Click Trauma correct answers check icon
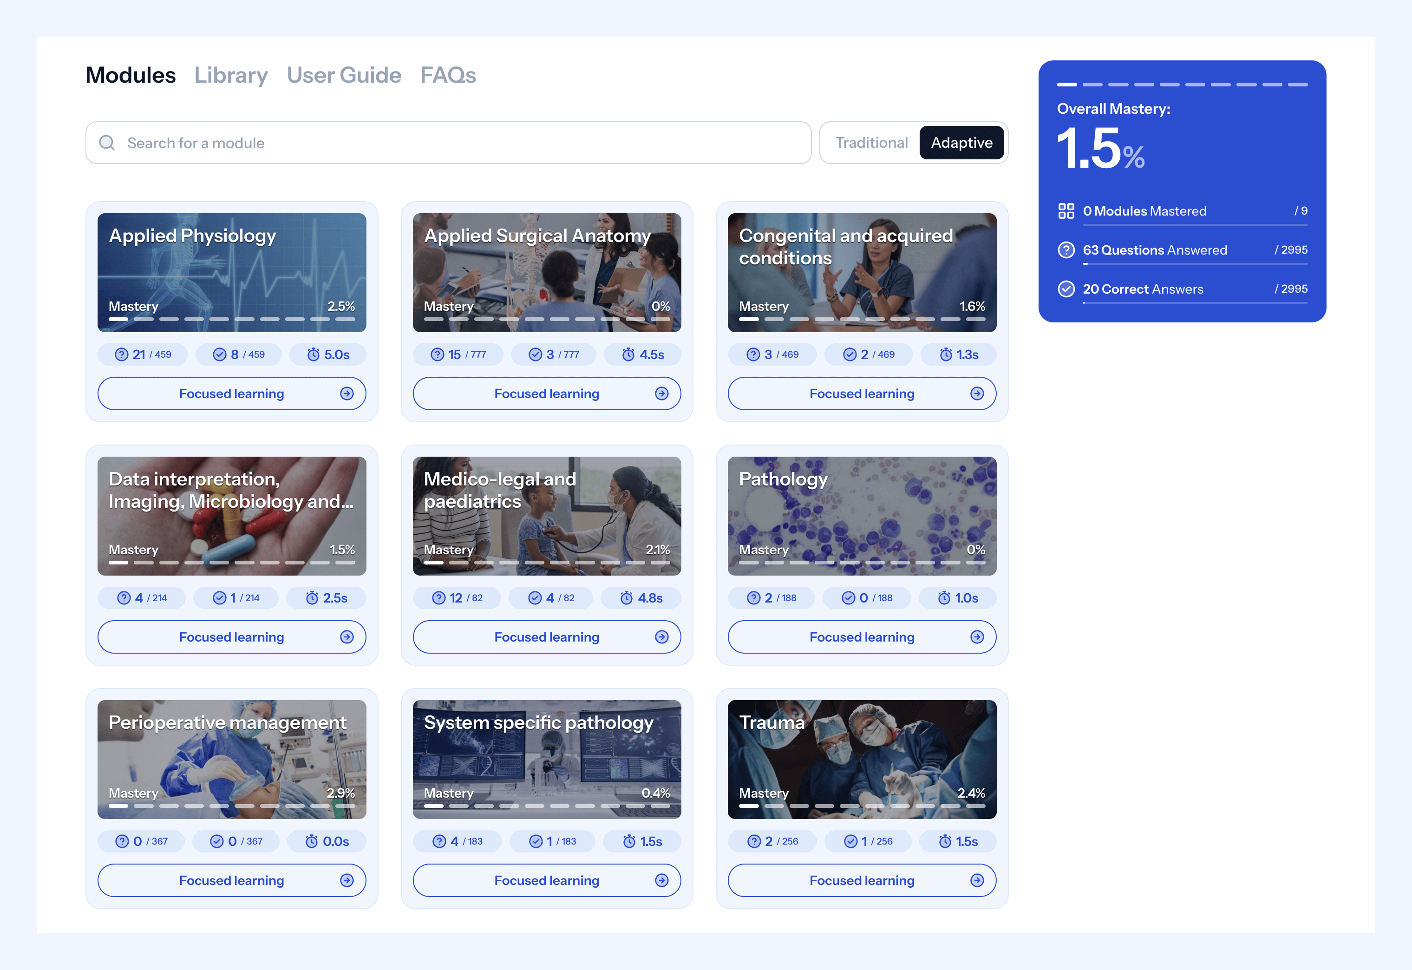Viewport: 1412px width, 970px height. pyautogui.click(x=850, y=841)
